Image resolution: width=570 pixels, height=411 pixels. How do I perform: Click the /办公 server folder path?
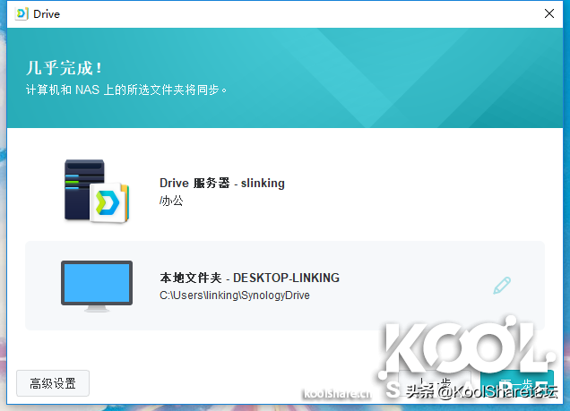tap(171, 201)
